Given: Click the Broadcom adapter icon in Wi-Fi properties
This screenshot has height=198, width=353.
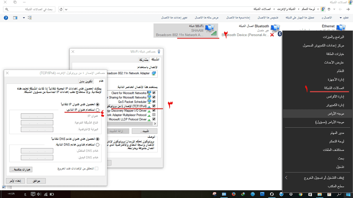Looking at the screenshot, I should [x=154, y=73].
